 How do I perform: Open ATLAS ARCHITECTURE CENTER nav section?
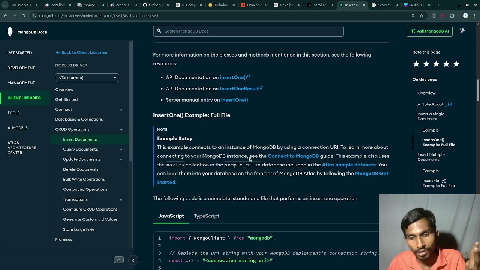coord(22,148)
